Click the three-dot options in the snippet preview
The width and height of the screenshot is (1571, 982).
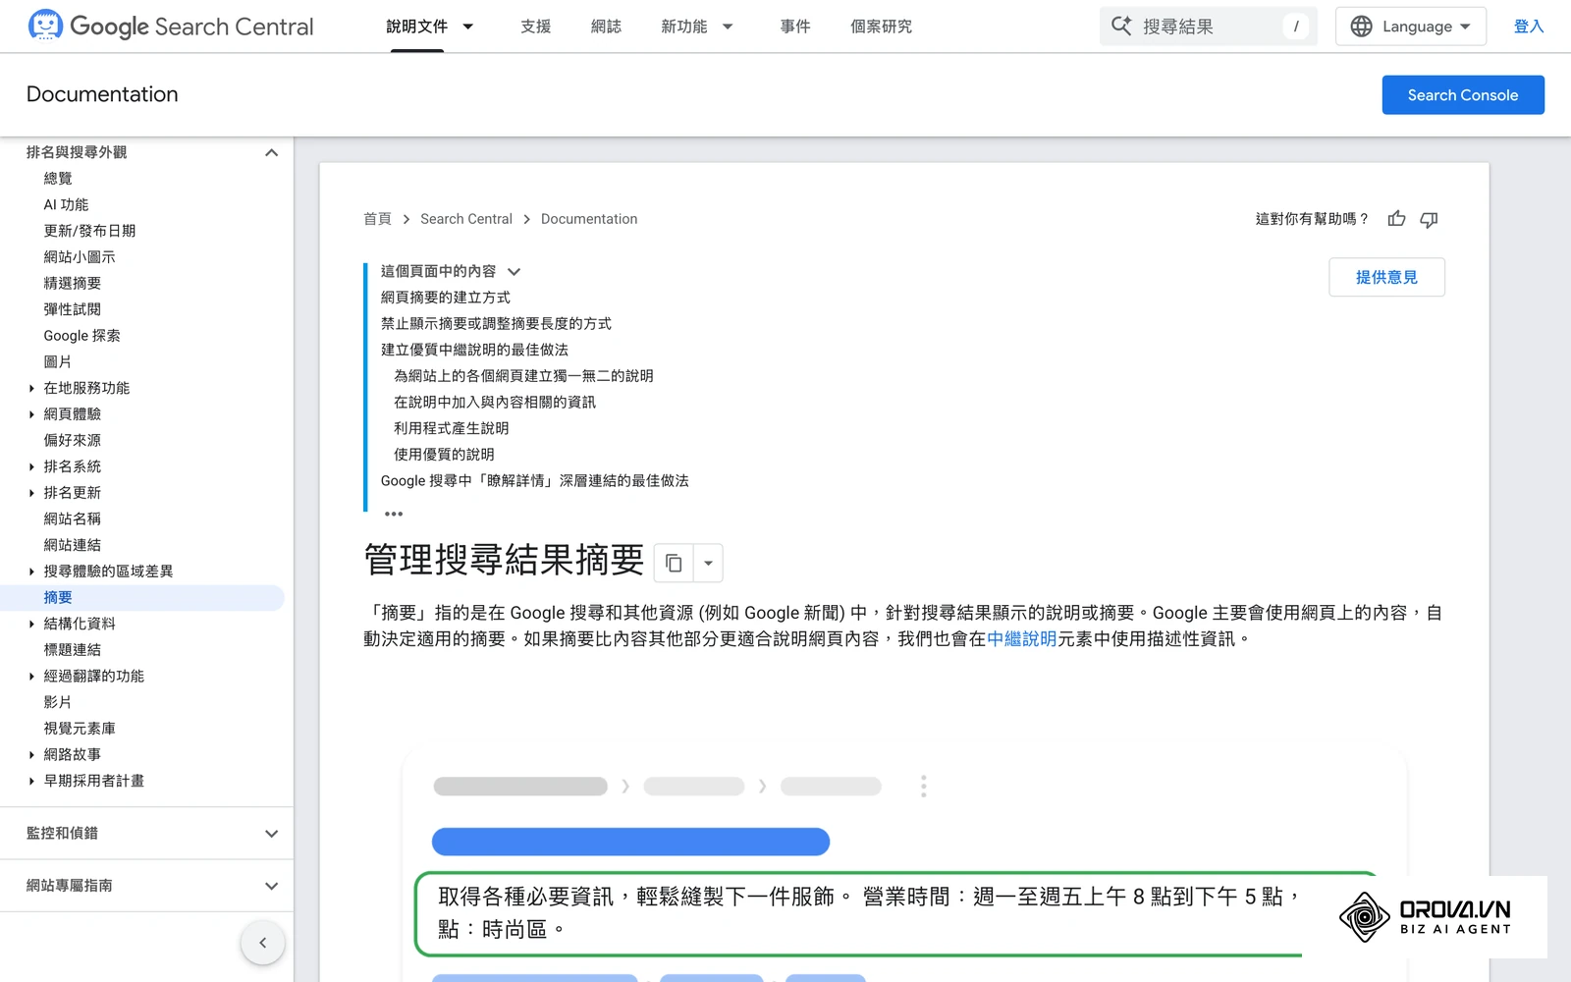point(923,786)
